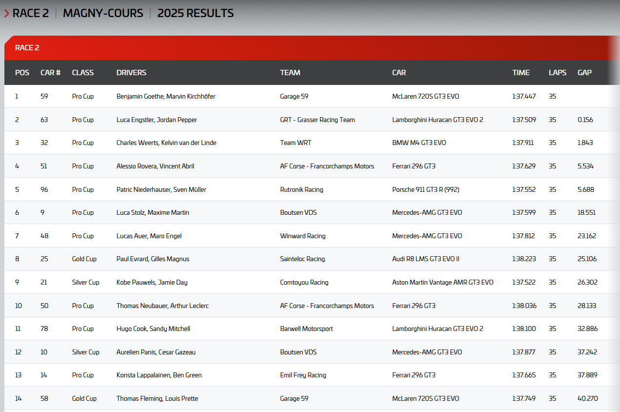Click car Aston Martin Vantage AMR GT3 EVO
The width and height of the screenshot is (620, 412).
(x=443, y=283)
